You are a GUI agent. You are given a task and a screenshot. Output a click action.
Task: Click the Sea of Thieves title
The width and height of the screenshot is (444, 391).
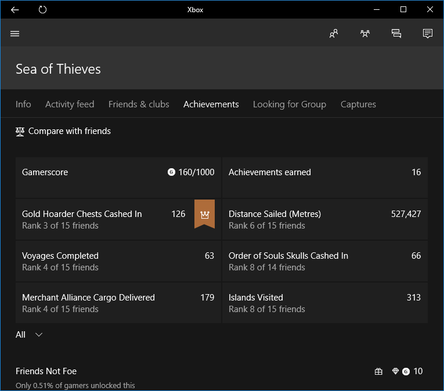point(58,69)
